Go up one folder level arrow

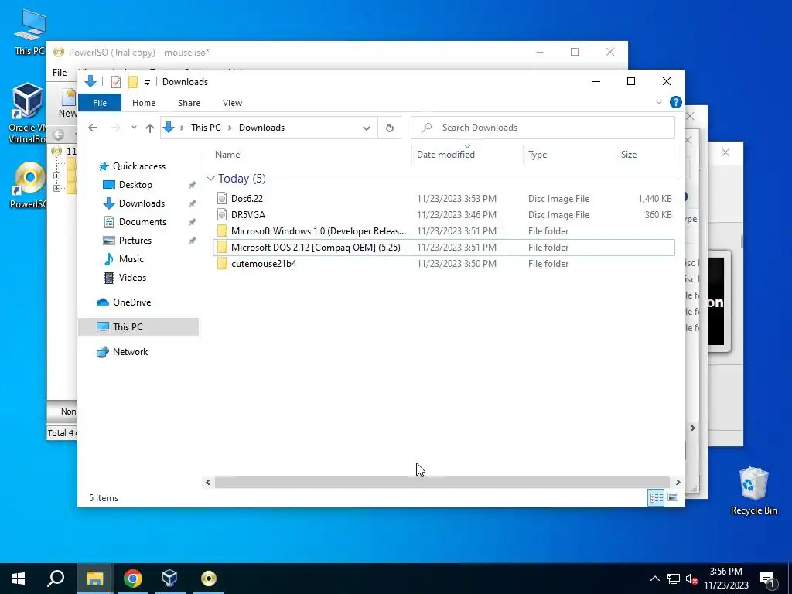coord(149,128)
